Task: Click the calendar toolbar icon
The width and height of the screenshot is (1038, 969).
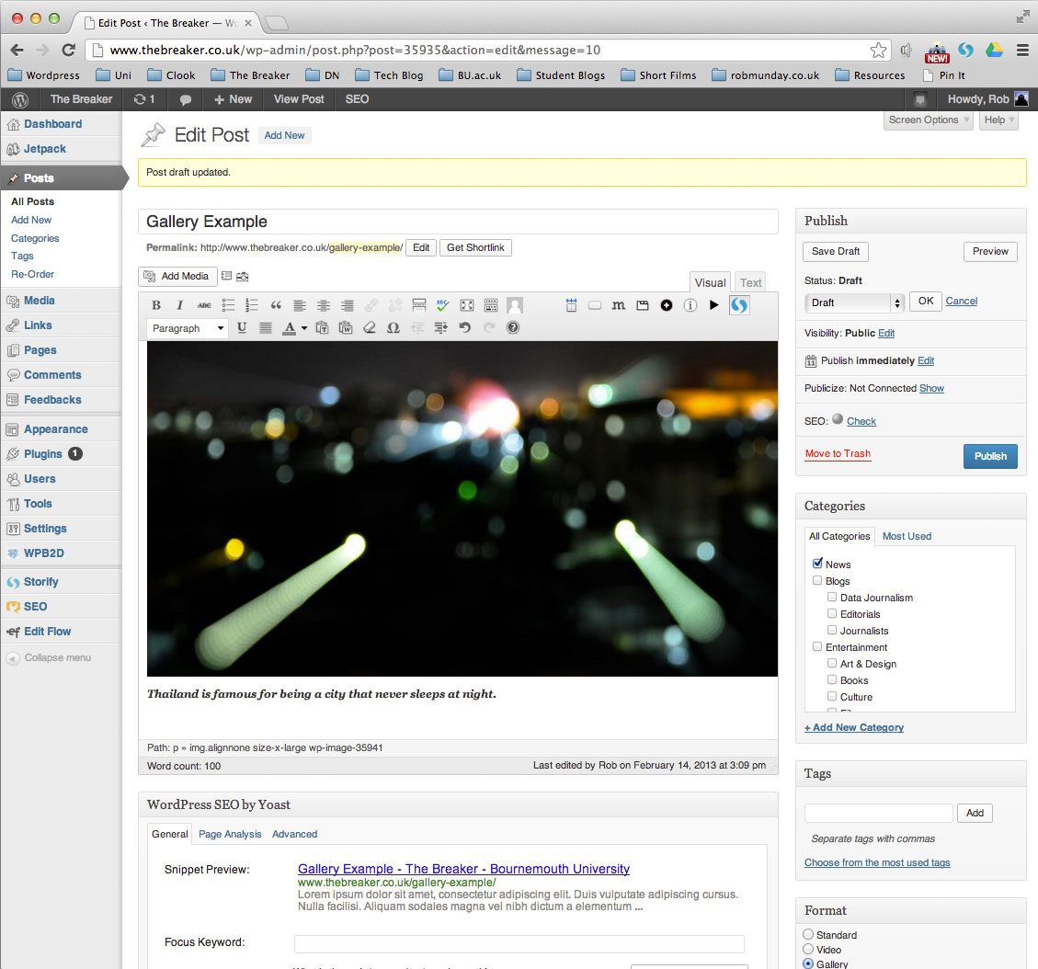Action: 571,305
